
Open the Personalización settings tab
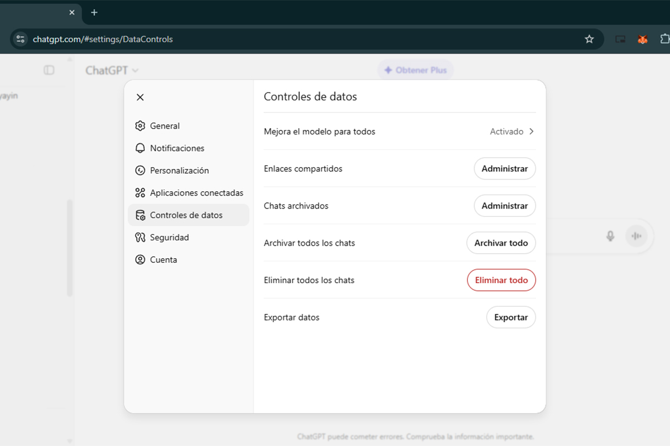(x=188, y=171)
